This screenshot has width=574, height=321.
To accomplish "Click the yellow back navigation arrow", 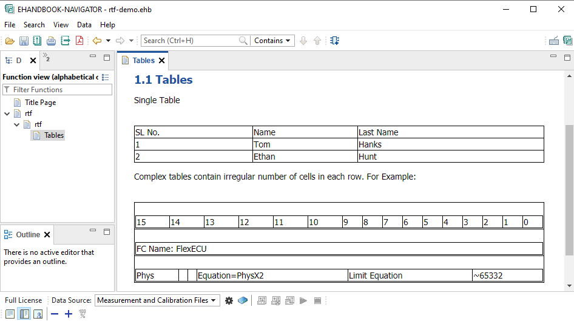I will pos(96,41).
